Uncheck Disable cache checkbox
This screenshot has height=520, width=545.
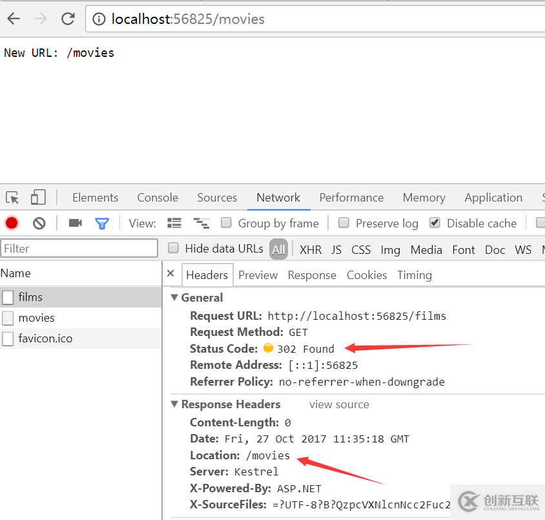(435, 222)
